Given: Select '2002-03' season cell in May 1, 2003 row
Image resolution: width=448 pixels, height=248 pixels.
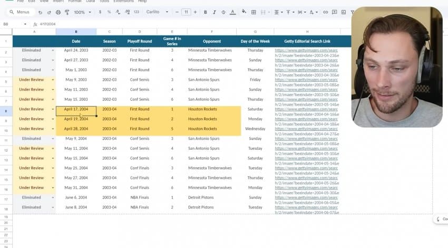Looking at the screenshot, I should [110, 70].
